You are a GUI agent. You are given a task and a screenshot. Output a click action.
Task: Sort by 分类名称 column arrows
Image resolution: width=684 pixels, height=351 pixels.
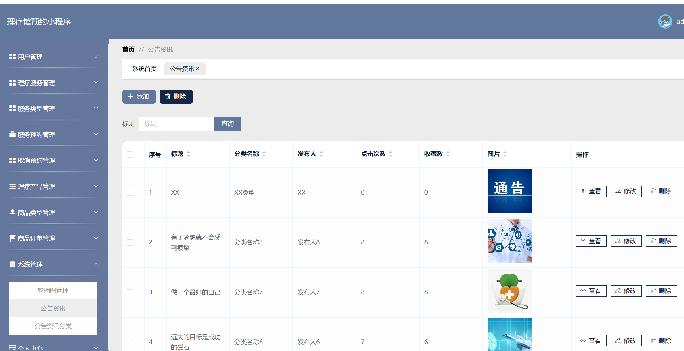click(264, 154)
